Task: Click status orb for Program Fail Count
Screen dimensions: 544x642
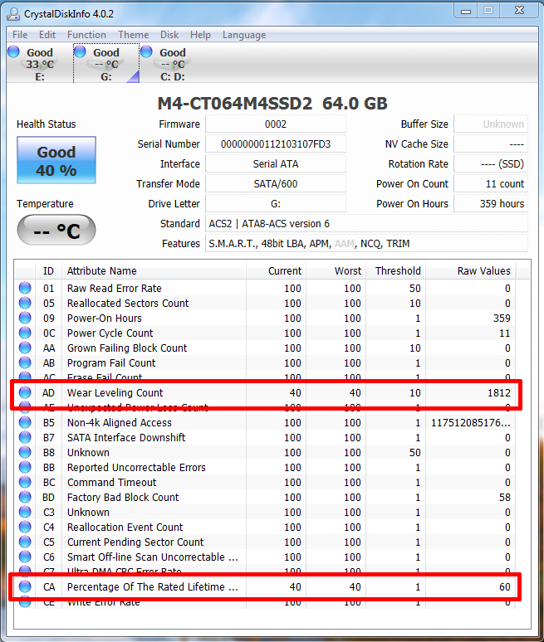Action: coord(25,362)
